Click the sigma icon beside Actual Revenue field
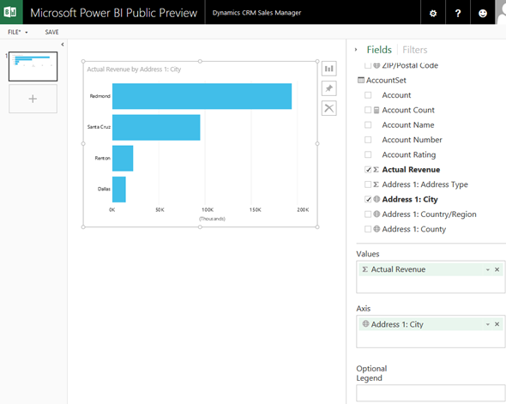Image resolution: width=506 pixels, height=404 pixels. [376, 170]
